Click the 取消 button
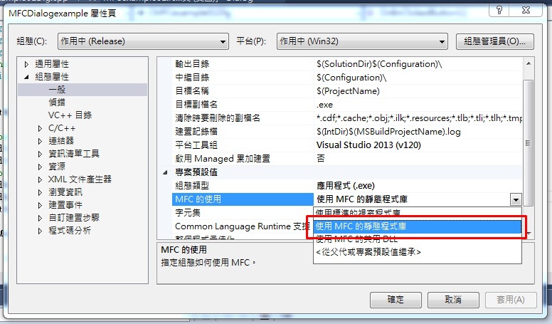 point(453,300)
